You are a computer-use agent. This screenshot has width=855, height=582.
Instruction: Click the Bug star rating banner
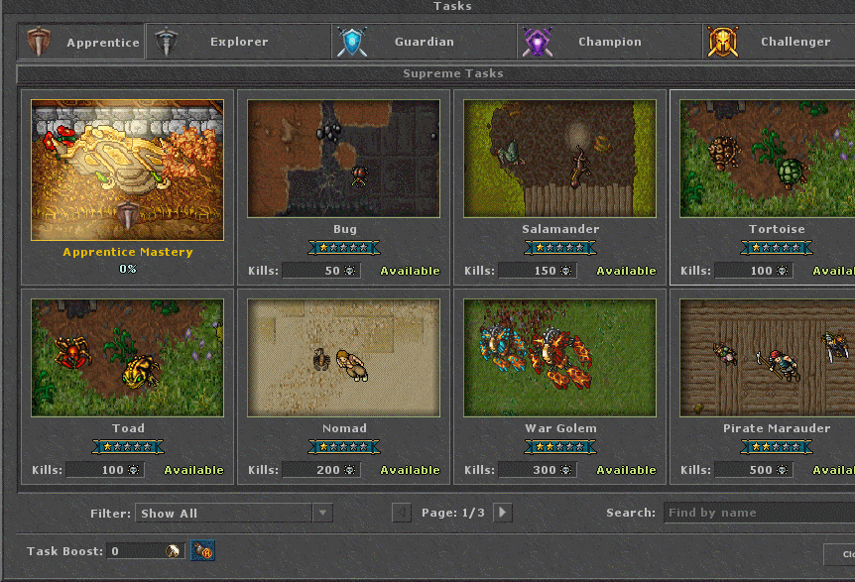344,248
